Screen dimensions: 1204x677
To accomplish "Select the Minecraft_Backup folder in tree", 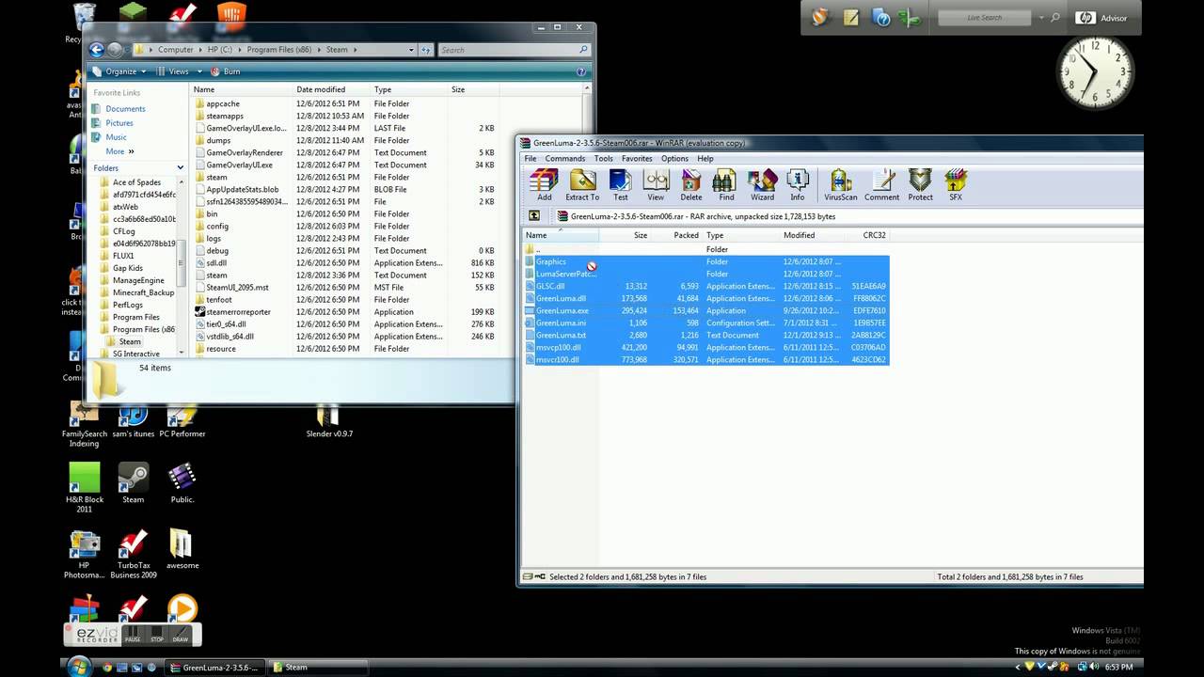I will tap(143, 292).
